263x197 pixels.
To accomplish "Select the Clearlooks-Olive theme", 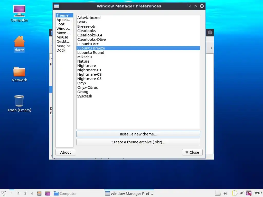I will 138,39.
